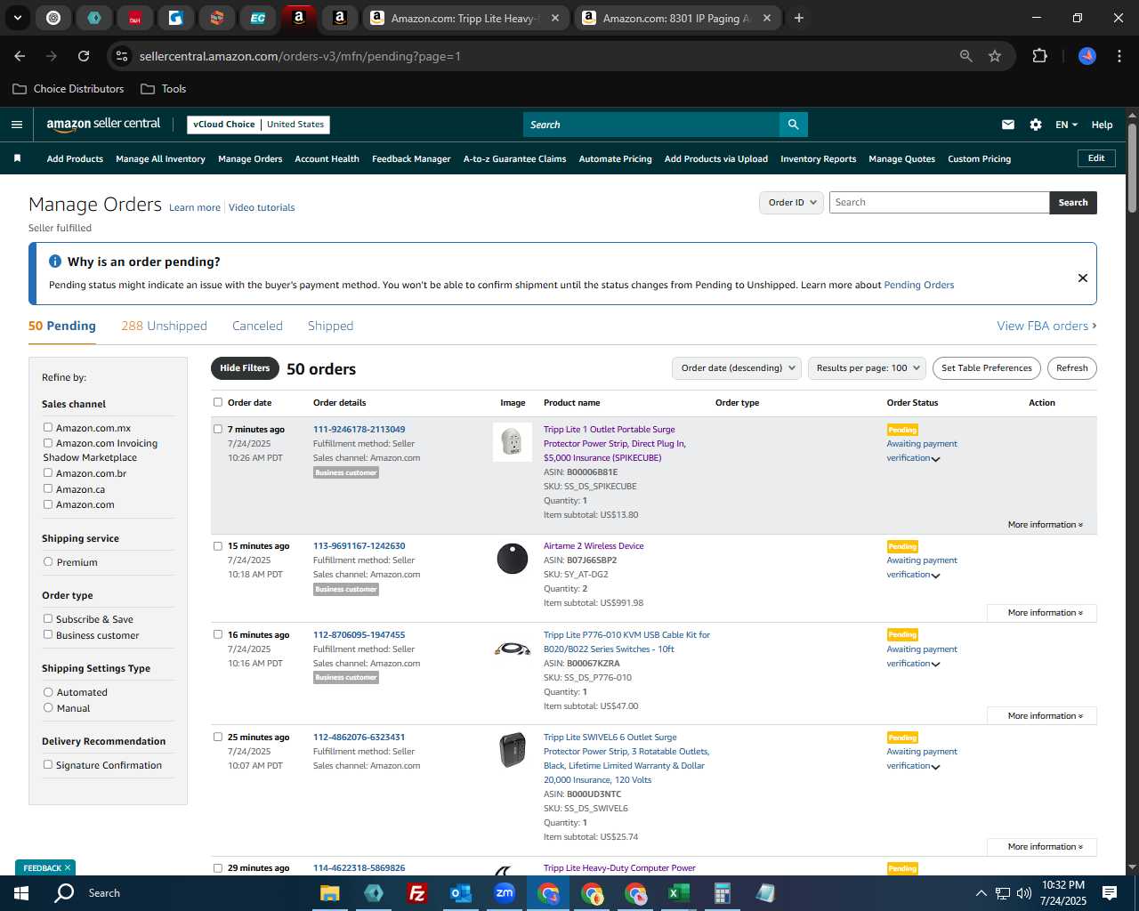Click the page vertical scrollbar
The width and height of the screenshot is (1139, 911).
[1132, 168]
